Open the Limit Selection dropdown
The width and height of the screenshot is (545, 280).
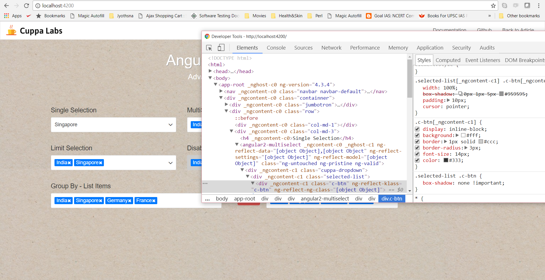(170, 163)
